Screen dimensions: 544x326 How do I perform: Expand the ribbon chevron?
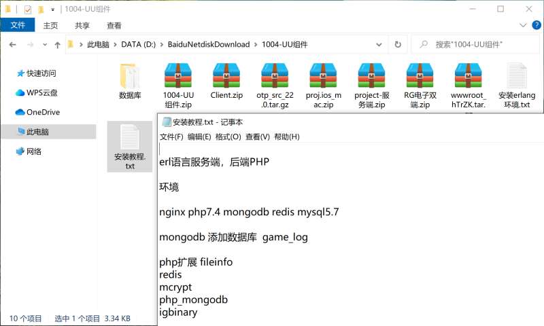pyautogui.click(x=523, y=25)
